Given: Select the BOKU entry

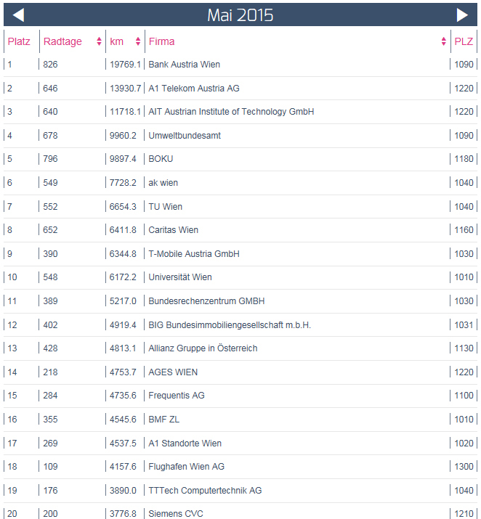Looking at the screenshot, I should [x=161, y=159].
